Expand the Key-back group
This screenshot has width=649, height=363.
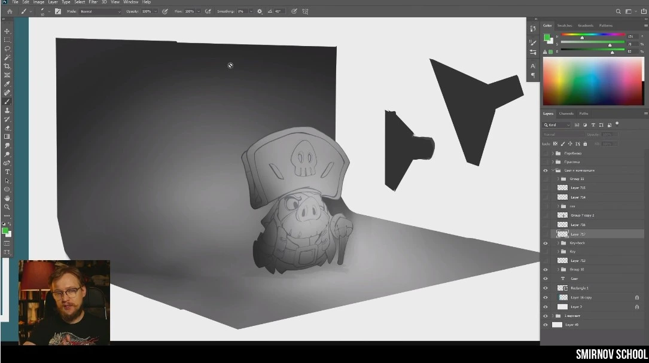pyautogui.click(x=558, y=243)
